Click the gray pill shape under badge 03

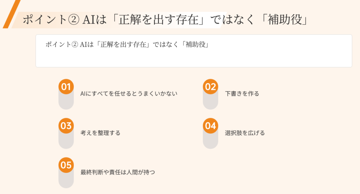[66, 142]
